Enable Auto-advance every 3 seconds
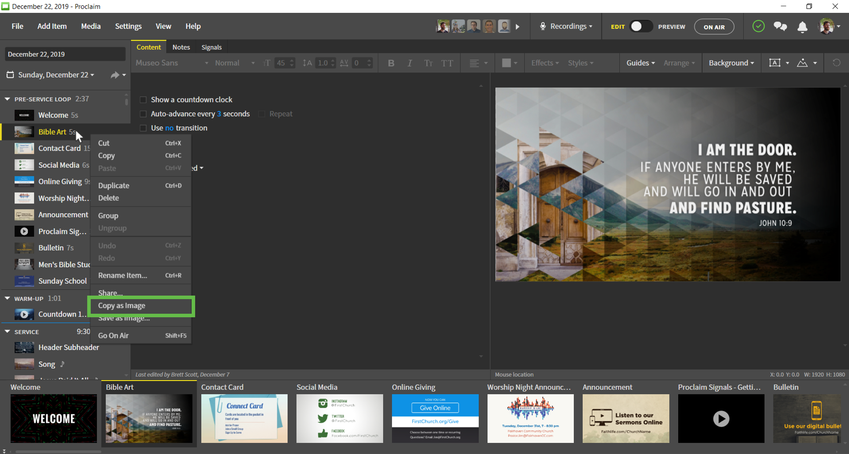The width and height of the screenshot is (849, 454). (143, 114)
